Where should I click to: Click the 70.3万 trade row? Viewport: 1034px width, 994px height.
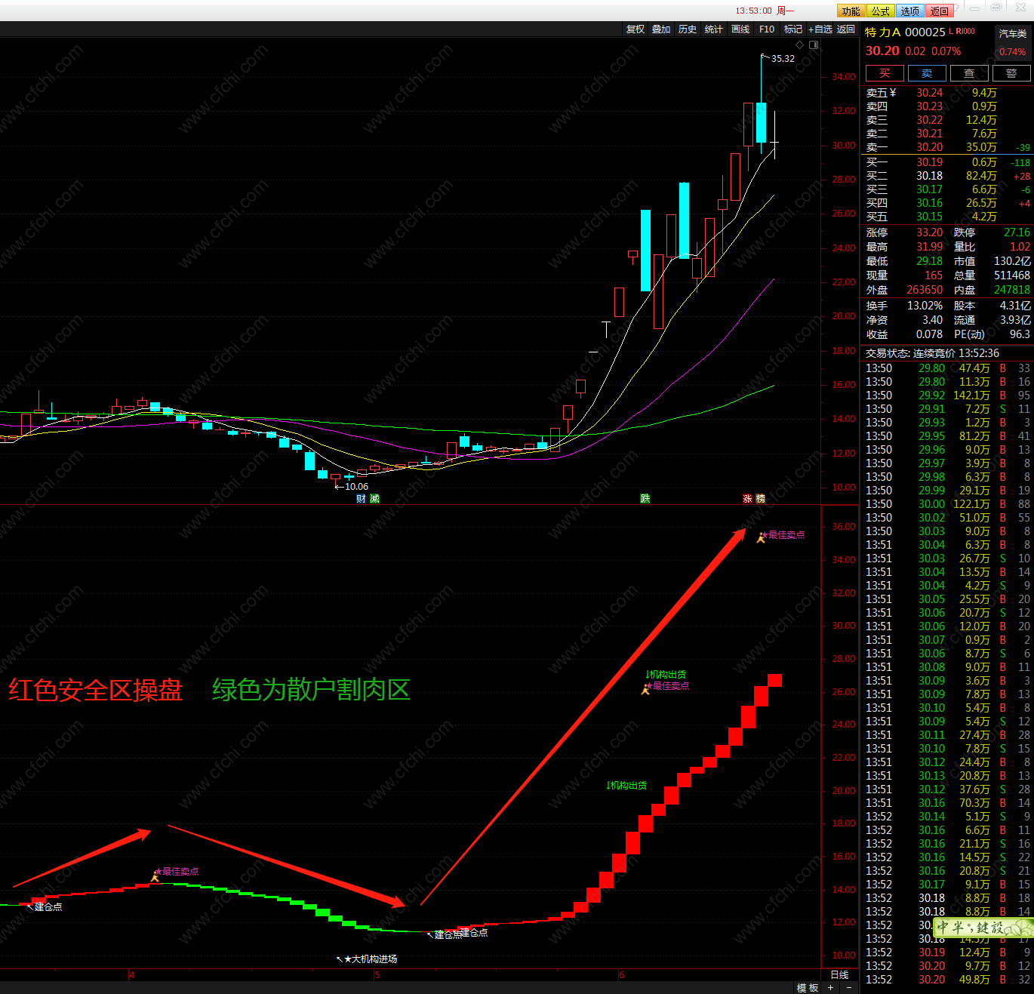(x=947, y=803)
